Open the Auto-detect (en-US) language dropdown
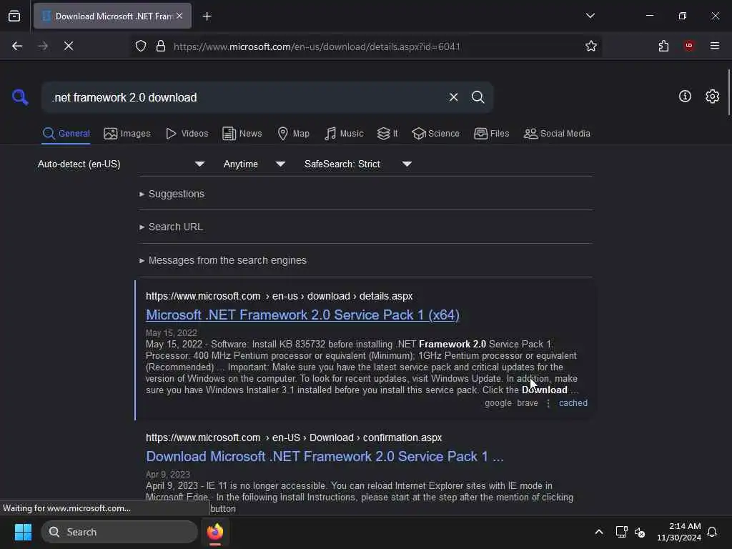This screenshot has height=549, width=732. pyautogui.click(x=121, y=164)
